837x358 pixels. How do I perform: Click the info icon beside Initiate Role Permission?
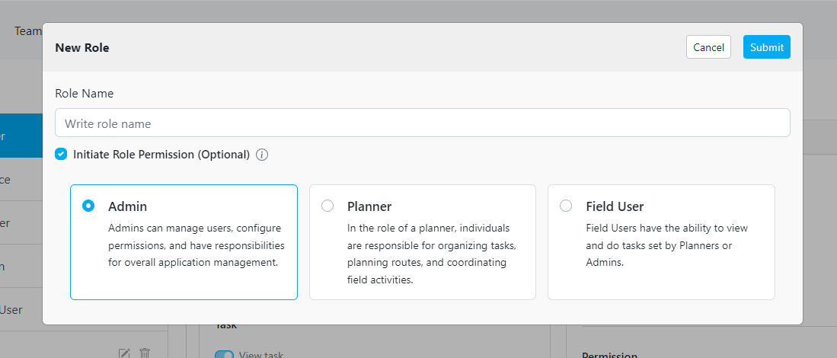pyautogui.click(x=262, y=155)
